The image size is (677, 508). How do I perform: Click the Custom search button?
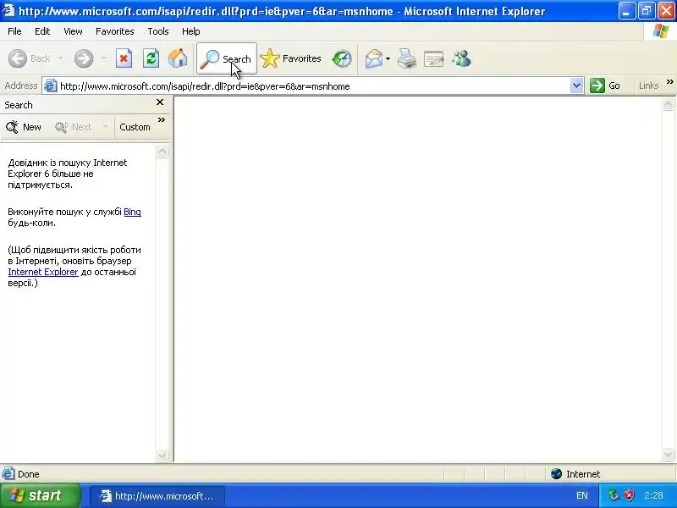coord(135,127)
